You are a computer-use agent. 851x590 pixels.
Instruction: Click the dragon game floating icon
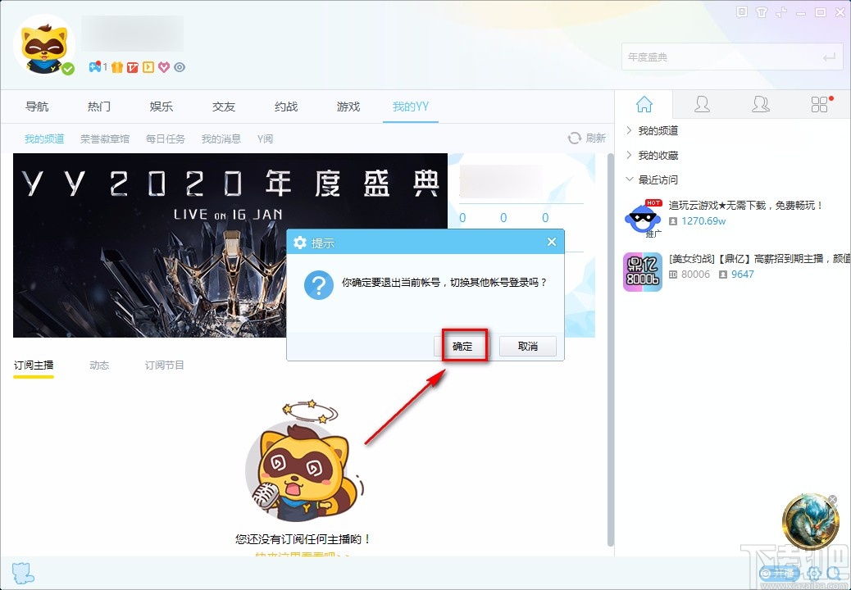point(811,522)
